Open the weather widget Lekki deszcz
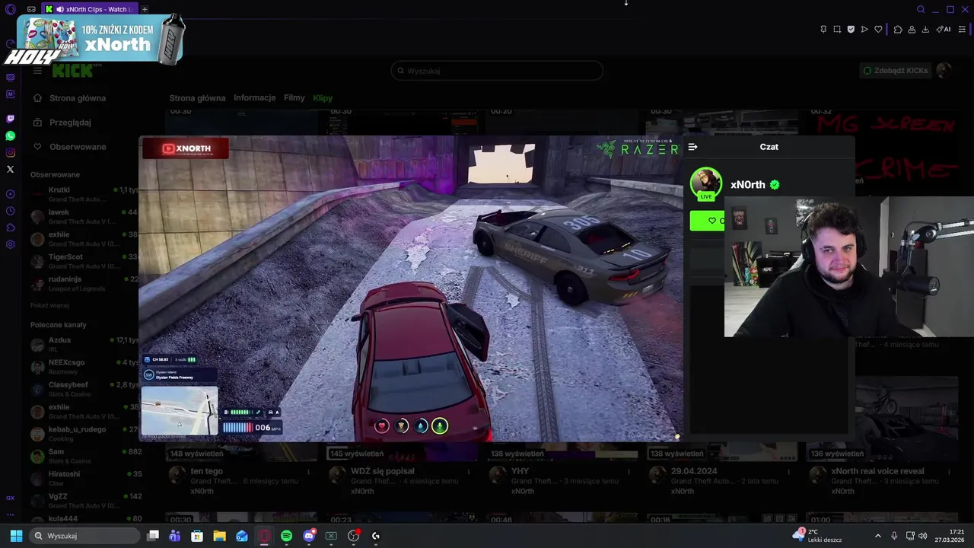This screenshot has width=974, height=548. (818, 536)
